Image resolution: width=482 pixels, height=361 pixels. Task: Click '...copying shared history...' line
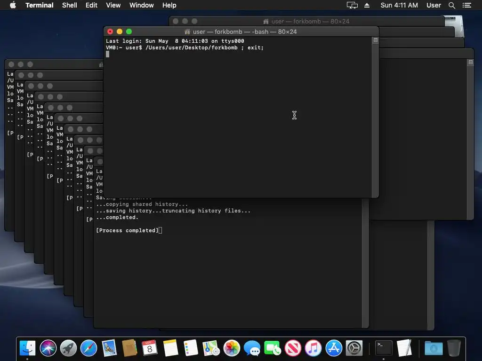coord(142,204)
